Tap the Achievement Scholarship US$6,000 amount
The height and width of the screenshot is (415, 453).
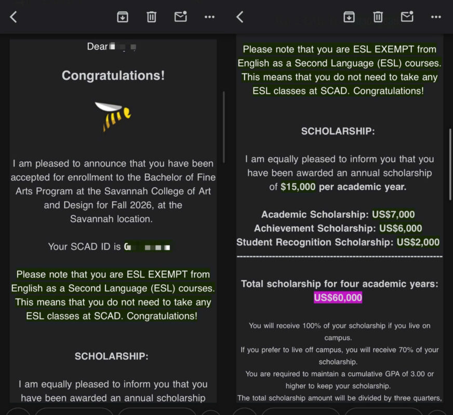point(400,228)
